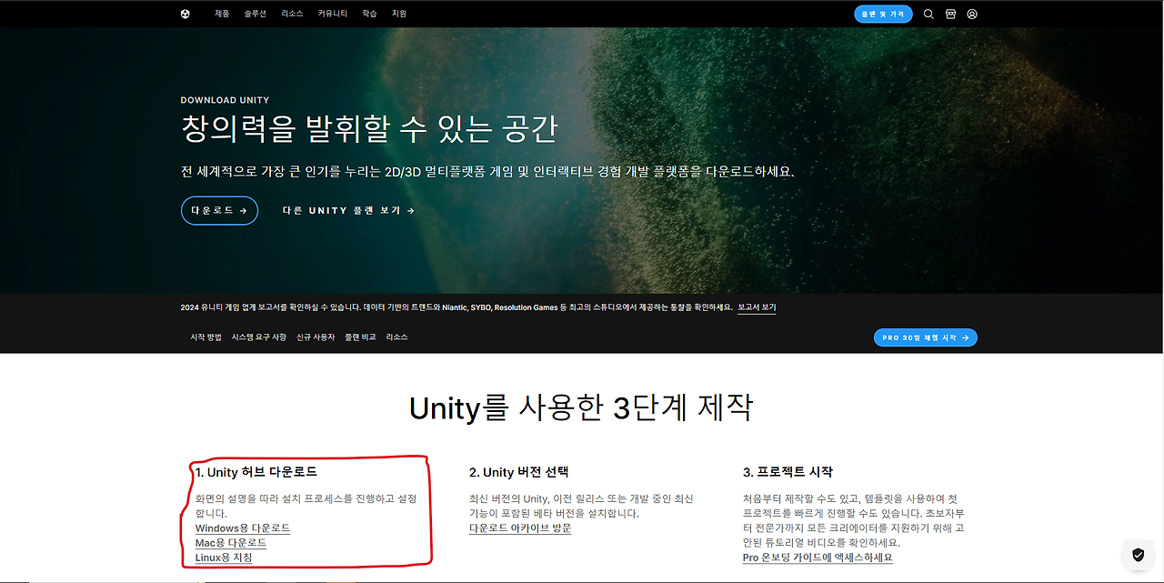This screenshot has width=1164, height=583.
Task: Open the 제품 menu
Action: coord(222,14)
